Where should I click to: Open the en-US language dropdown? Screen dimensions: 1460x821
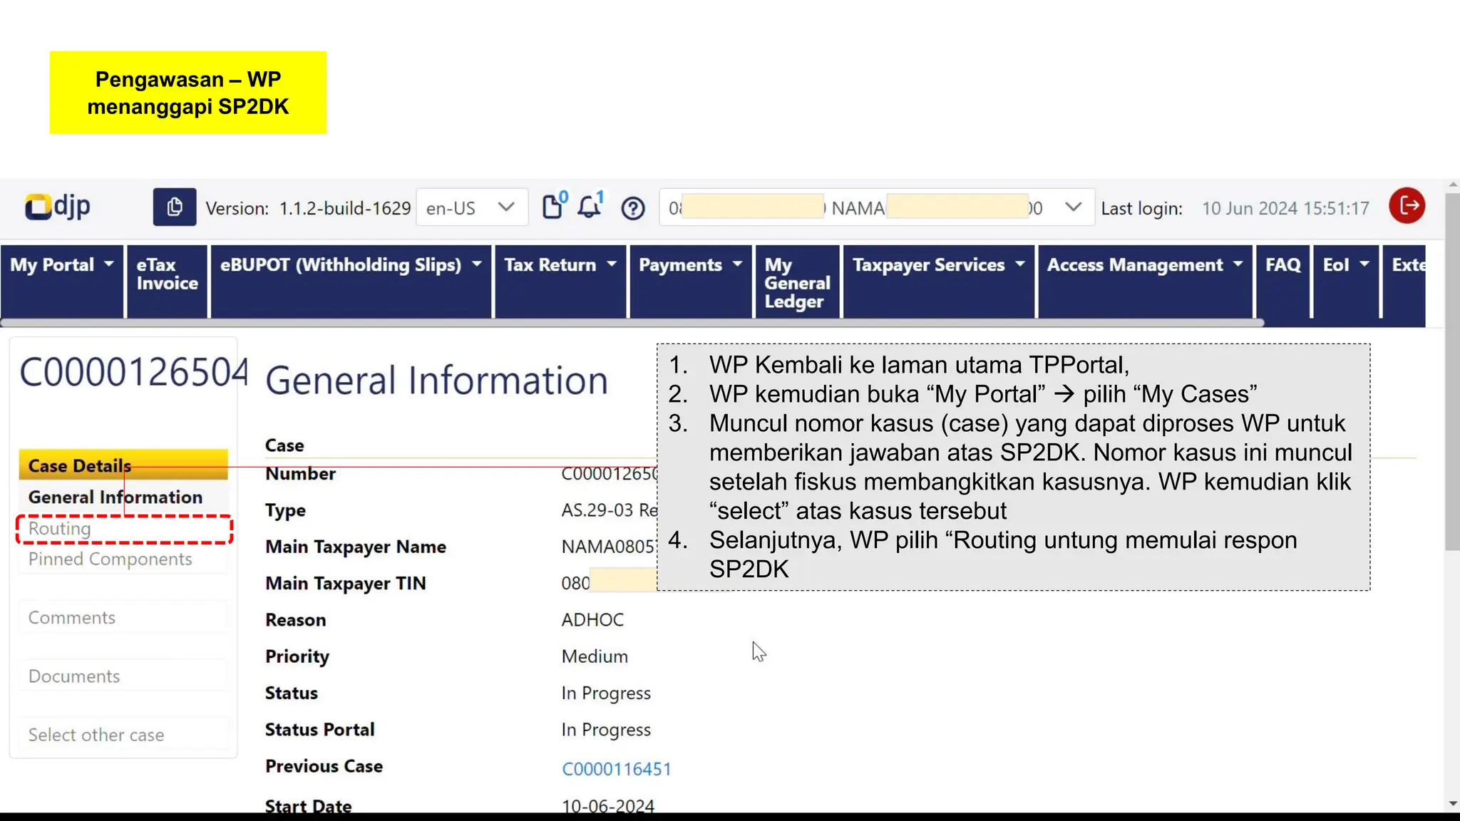coord(471,207)
